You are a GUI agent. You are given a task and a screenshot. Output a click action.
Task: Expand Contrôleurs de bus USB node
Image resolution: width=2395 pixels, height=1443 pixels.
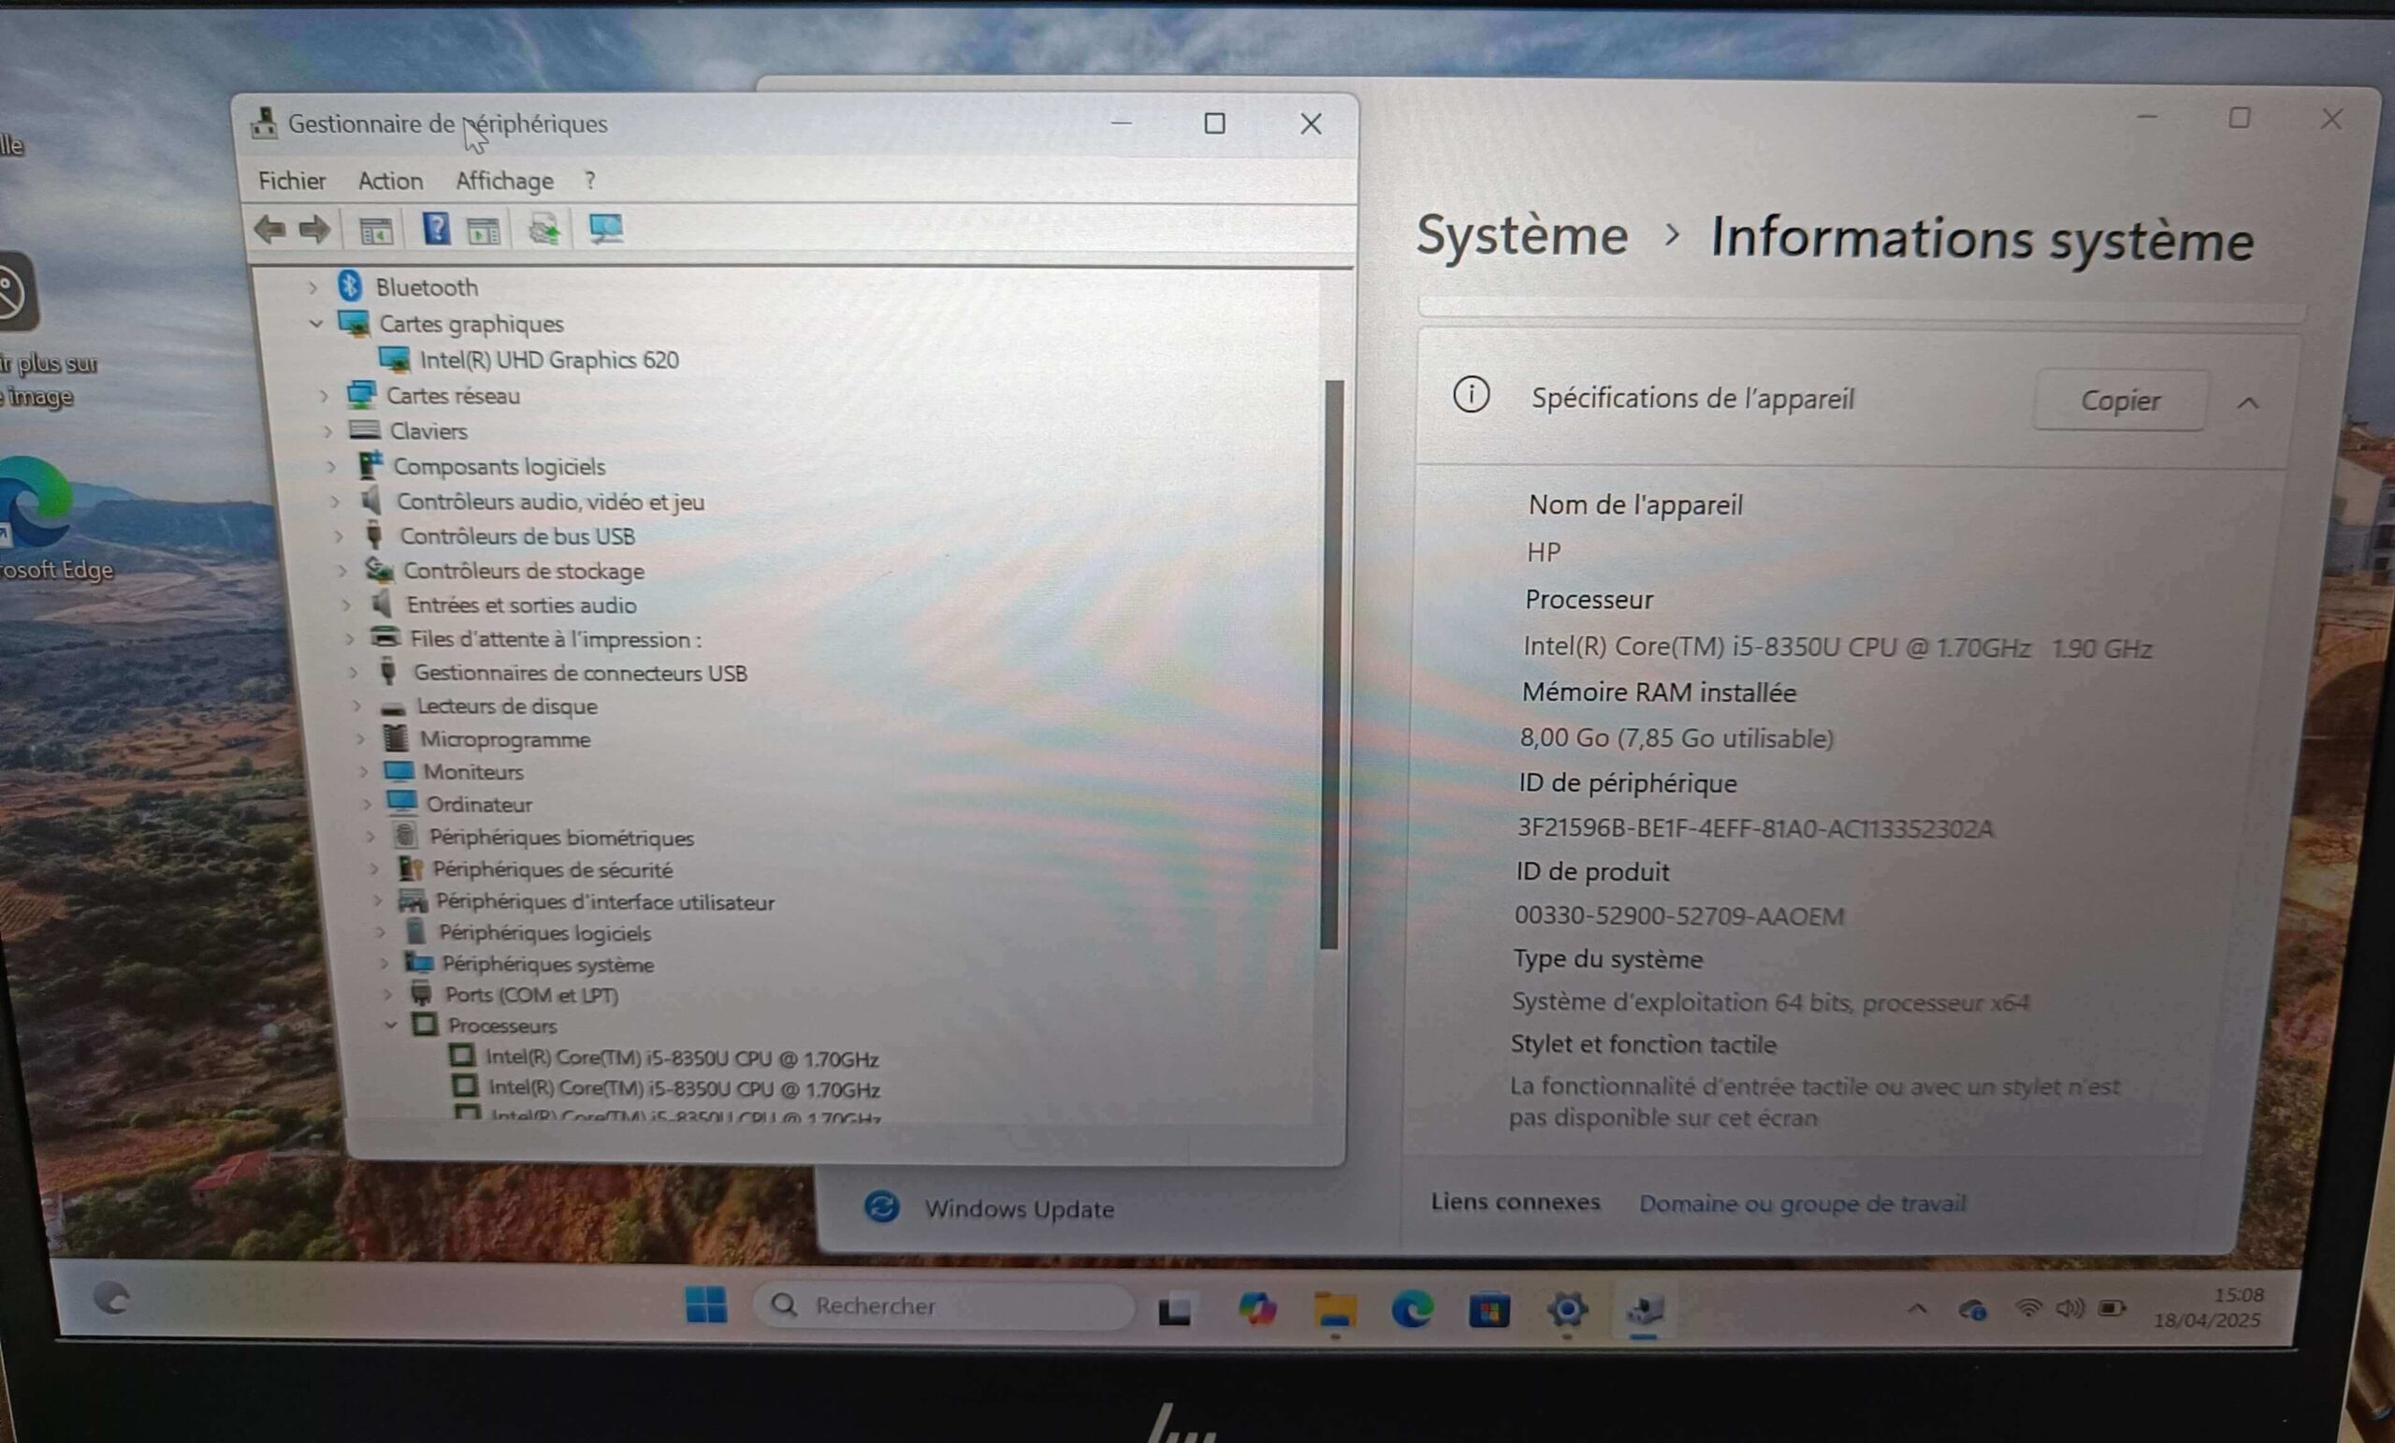(x=339, y=536)
